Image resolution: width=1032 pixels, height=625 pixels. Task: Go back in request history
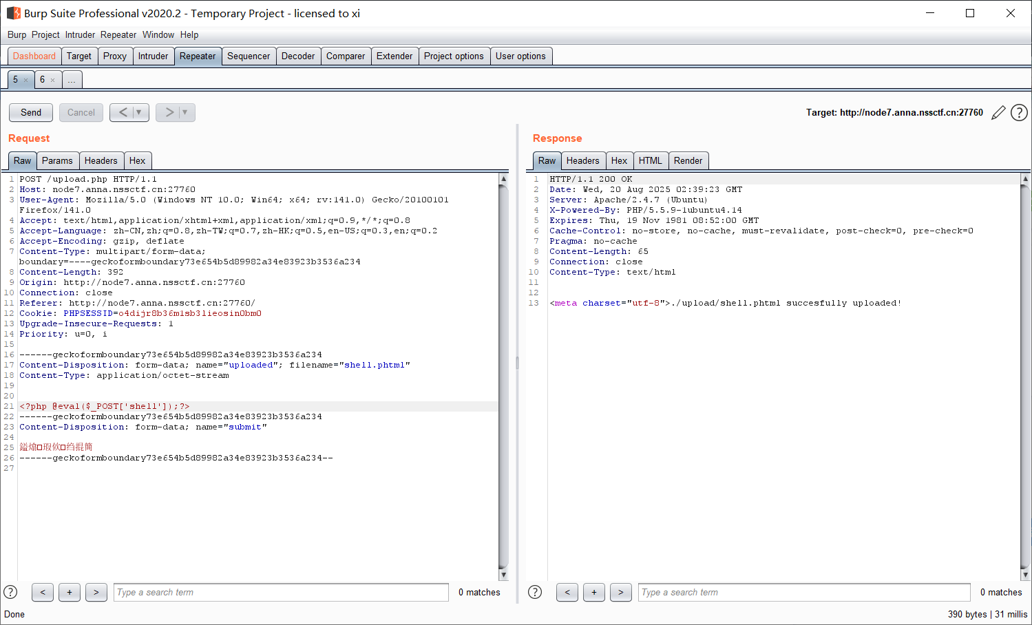(x=123, y=112)
